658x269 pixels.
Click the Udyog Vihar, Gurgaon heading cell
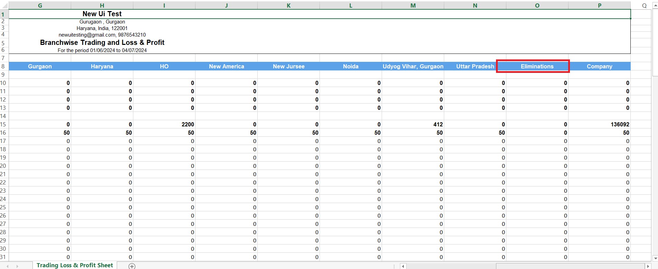[413, 66]
